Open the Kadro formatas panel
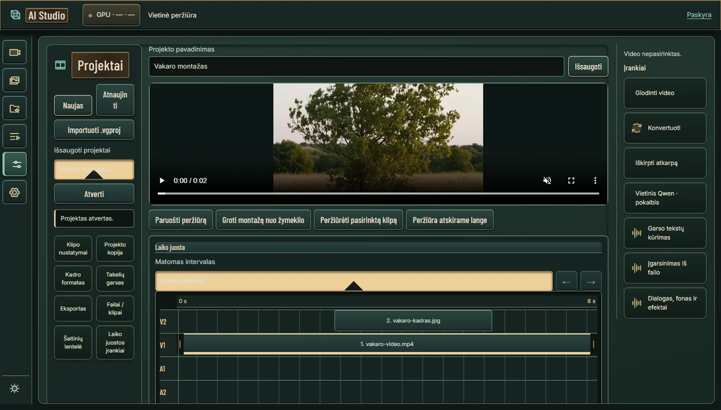721x410 pixels. [73, 278]
